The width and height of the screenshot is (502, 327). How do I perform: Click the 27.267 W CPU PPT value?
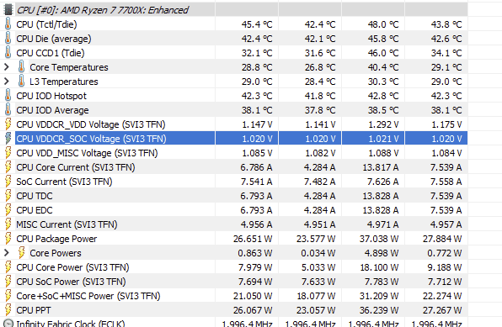coord(442,311)
